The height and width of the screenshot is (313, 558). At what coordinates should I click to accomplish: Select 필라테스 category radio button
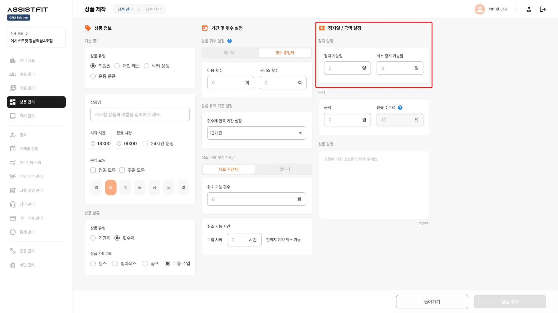115,264
